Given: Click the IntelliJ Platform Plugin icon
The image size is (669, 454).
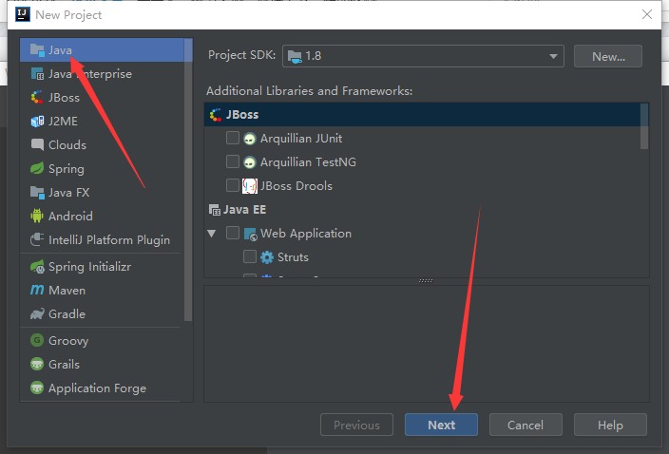Looking at the screenshot, I should (37, 240).
